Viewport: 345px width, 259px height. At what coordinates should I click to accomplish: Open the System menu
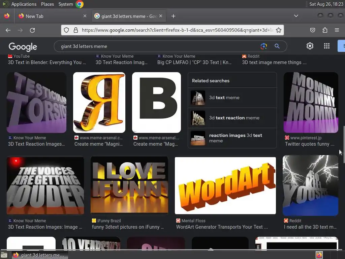tap(66, 4)
